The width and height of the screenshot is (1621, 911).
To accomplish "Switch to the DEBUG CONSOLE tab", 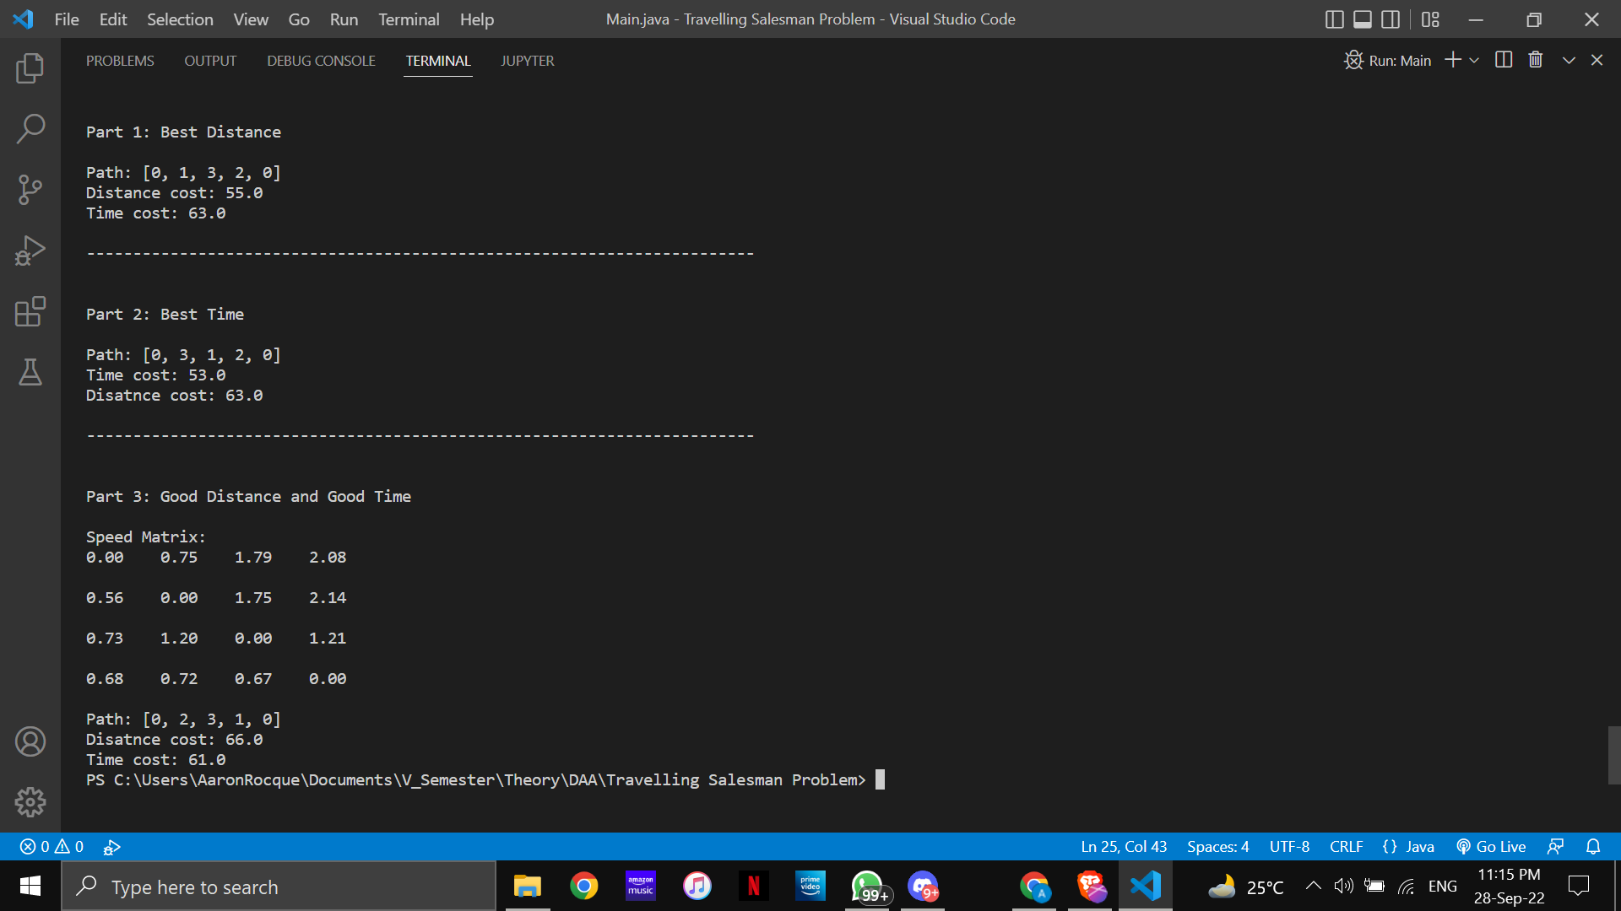I will pyautogui.click(x=320, y=60).
